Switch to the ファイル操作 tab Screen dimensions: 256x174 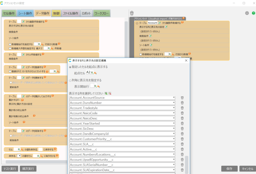[x=71, y=13]
